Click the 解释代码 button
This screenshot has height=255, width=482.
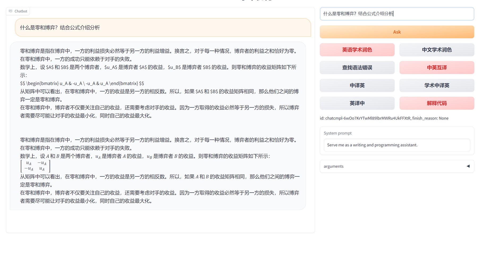(x=437, y=103)
